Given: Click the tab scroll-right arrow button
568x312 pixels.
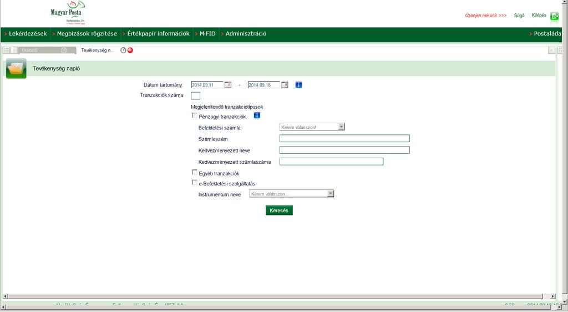Looking at the screenshot, I should (551, 51).
